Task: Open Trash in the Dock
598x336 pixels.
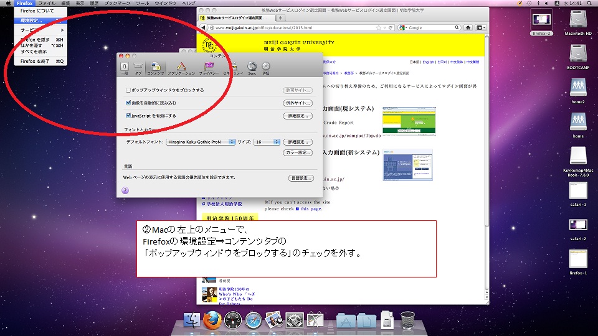Action: point(407,320)
